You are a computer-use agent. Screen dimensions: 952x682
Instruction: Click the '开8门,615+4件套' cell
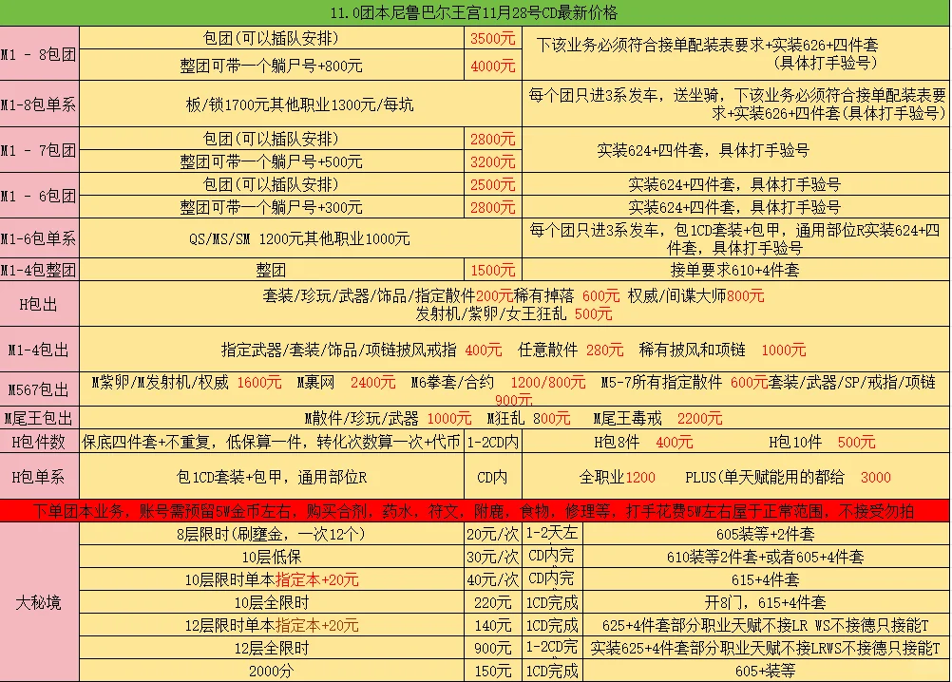coord(765,602)
